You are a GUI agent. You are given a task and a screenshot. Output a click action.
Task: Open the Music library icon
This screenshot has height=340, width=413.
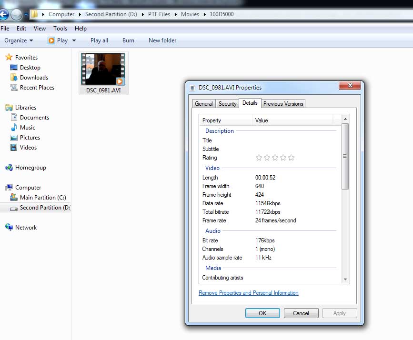point(14,128)
